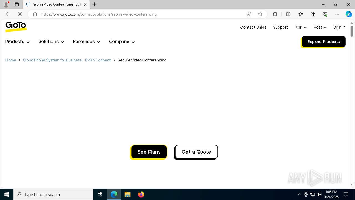
Task: Launch Firefox from taskbar
Action: (141, 194)
